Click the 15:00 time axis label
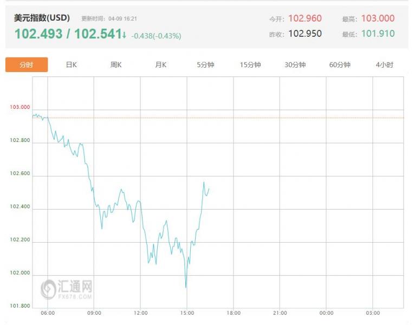This screenshot has width=420, height=325. pyautogui.click(x=187, y=313)
